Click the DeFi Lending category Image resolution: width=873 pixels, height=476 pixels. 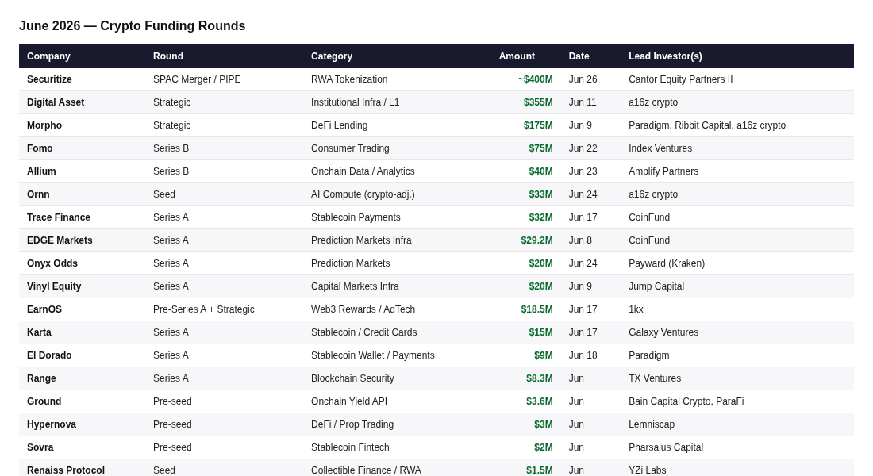(x=339, y=125)
